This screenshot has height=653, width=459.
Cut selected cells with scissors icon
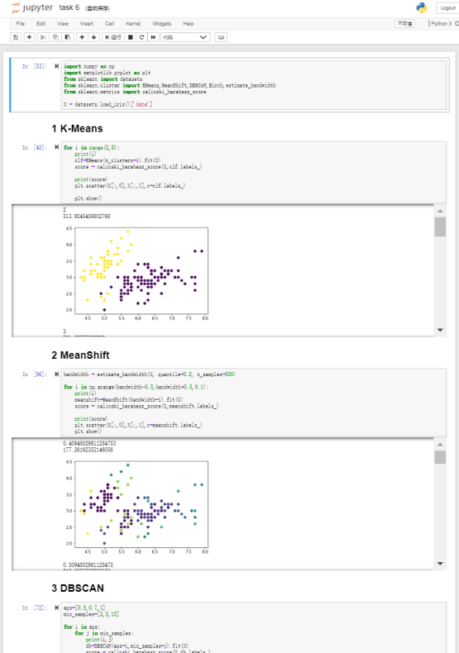pos(43,37)
